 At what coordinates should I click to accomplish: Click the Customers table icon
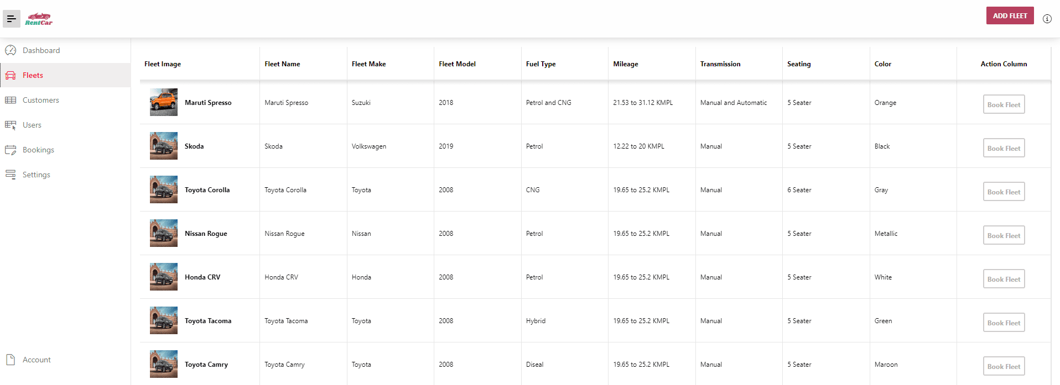coord(11,100)
